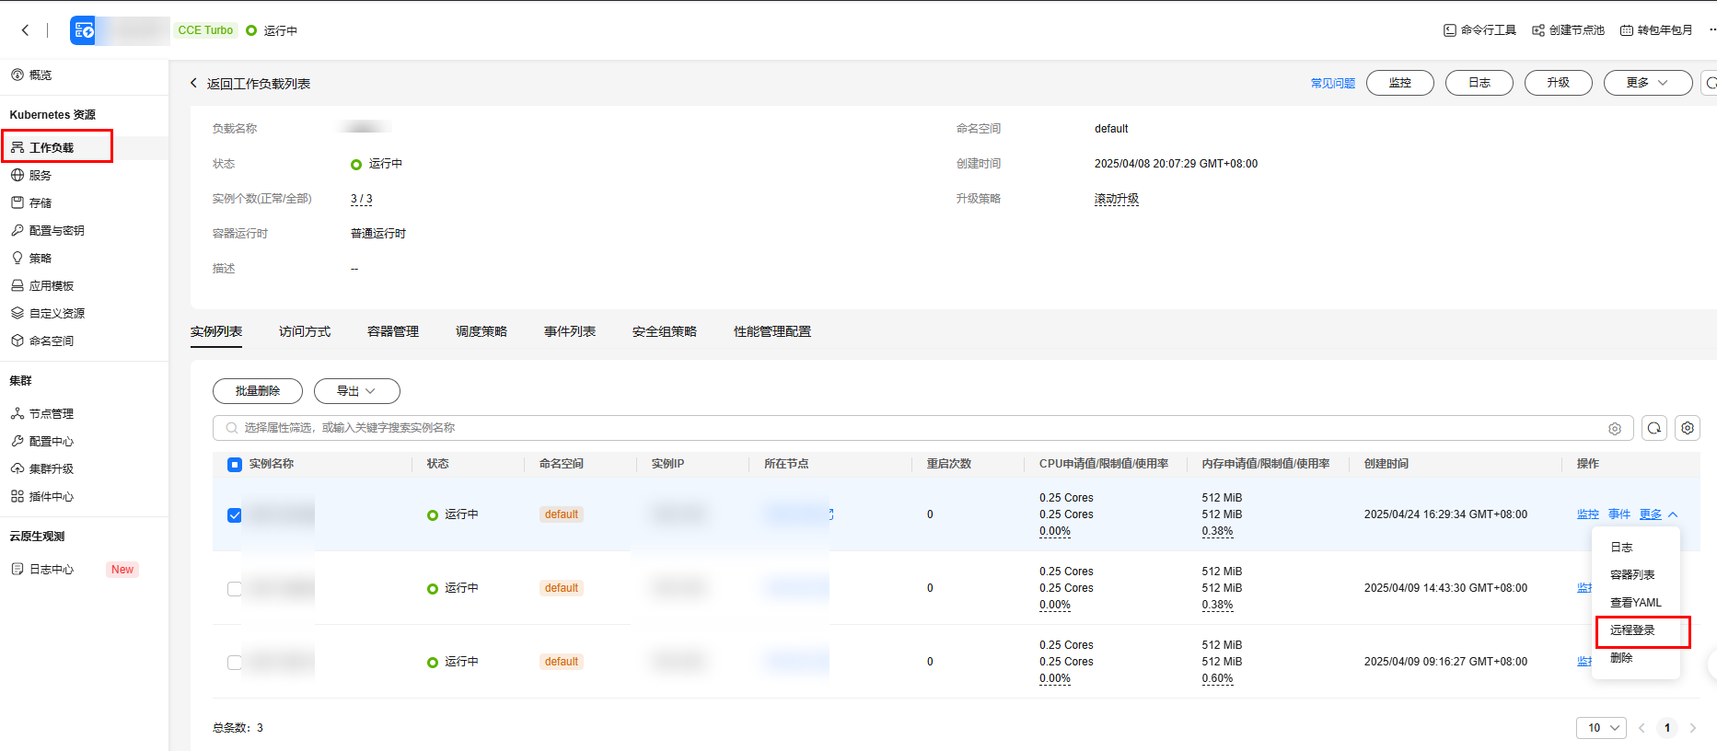
Task: Open the log center (日志中心) sidebar item
Action: (52, 570)
